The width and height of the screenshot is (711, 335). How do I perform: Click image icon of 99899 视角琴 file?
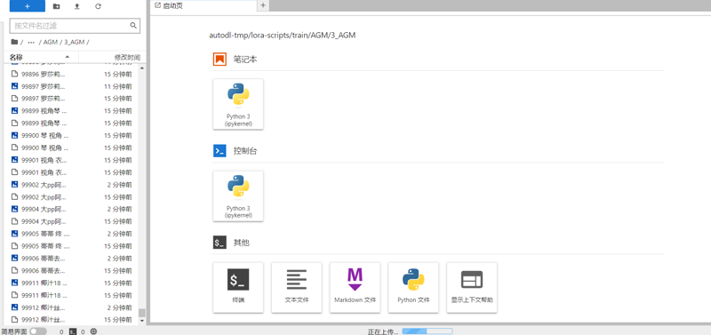tap(14, 110)
